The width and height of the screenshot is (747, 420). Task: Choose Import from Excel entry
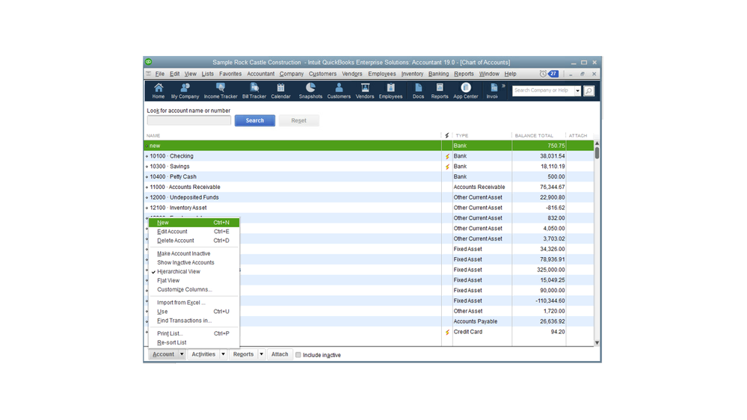(x=181, y=303)
